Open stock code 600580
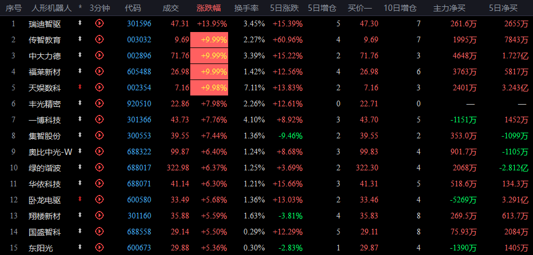 (139, 200)
